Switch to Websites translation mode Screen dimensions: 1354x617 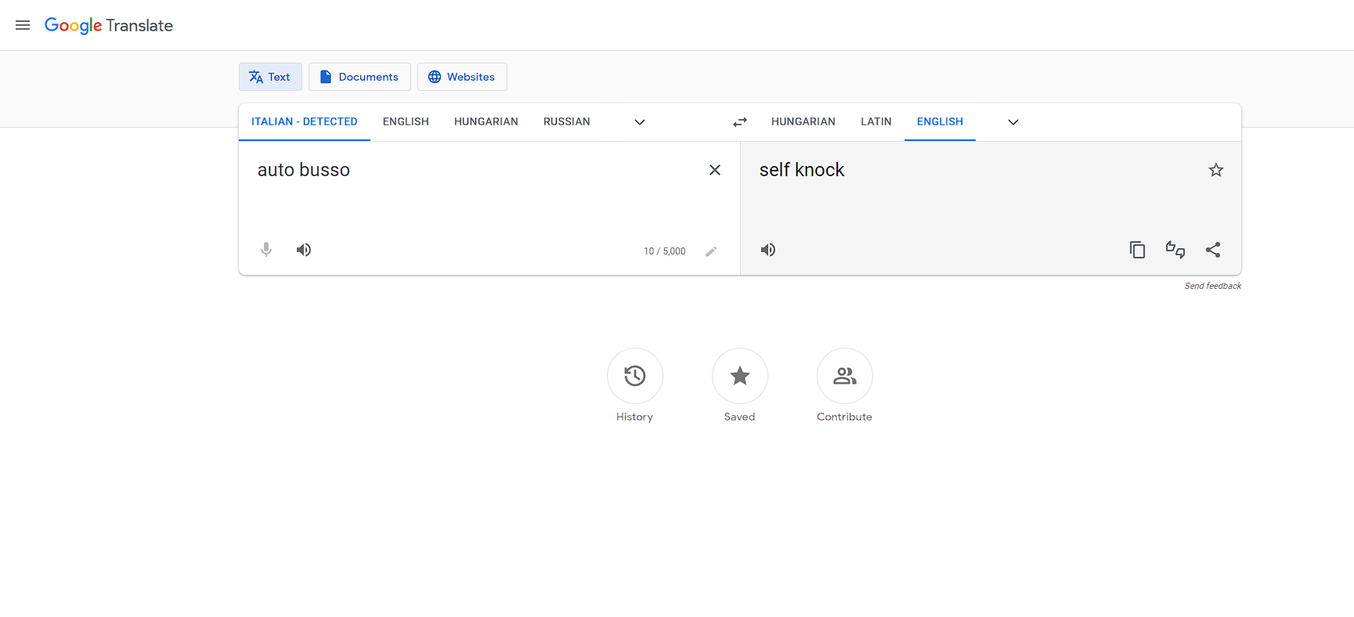tap(462, 77)
